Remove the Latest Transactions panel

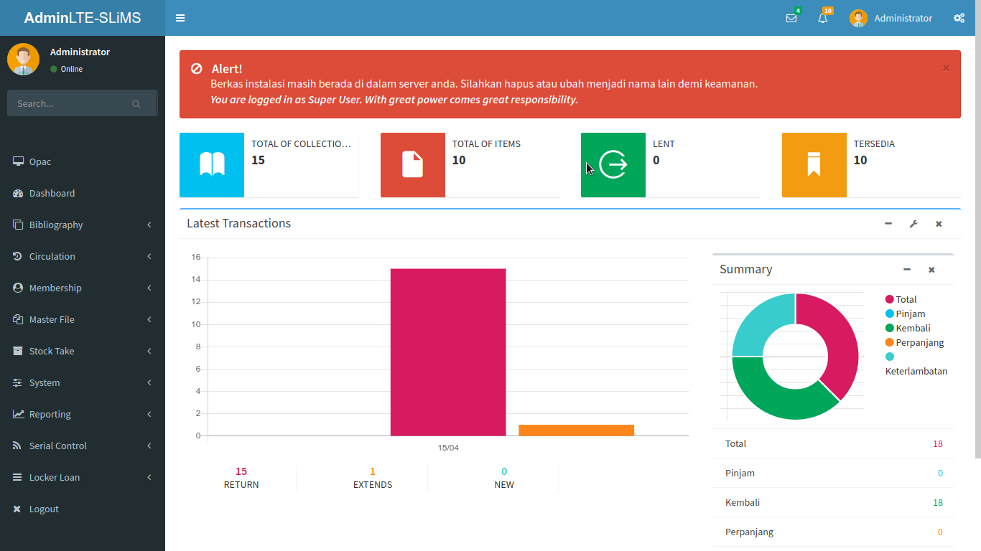click(x=939, y=224)
